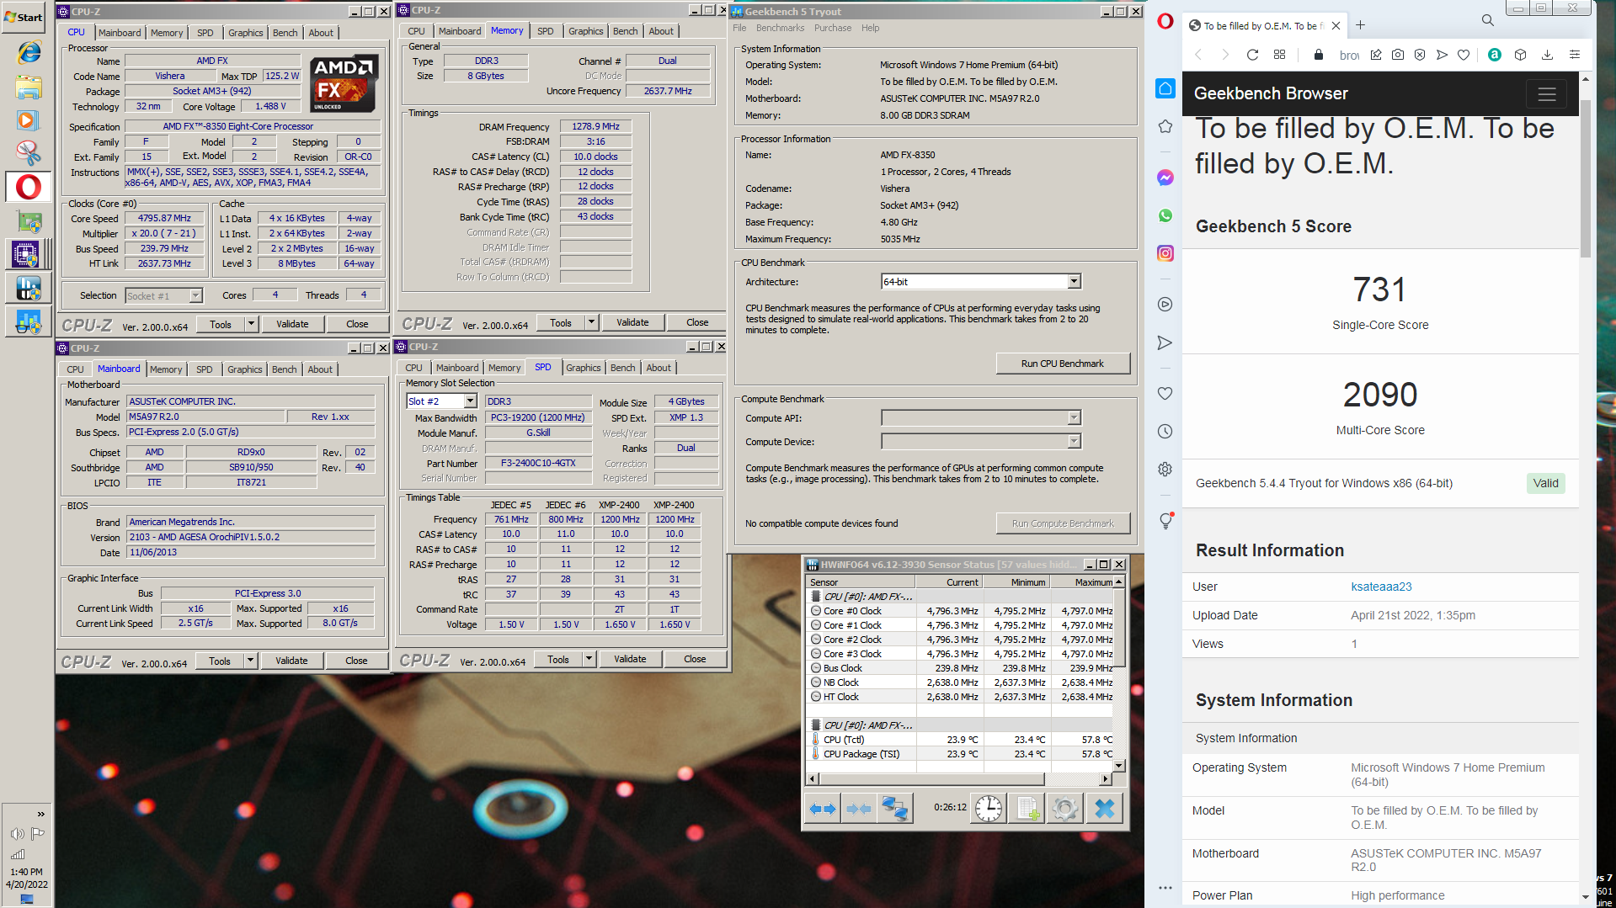Open Speed Dial grid icon in Opera toolbar
This screenshot has height=908, width=1616.
point(1279,55)
